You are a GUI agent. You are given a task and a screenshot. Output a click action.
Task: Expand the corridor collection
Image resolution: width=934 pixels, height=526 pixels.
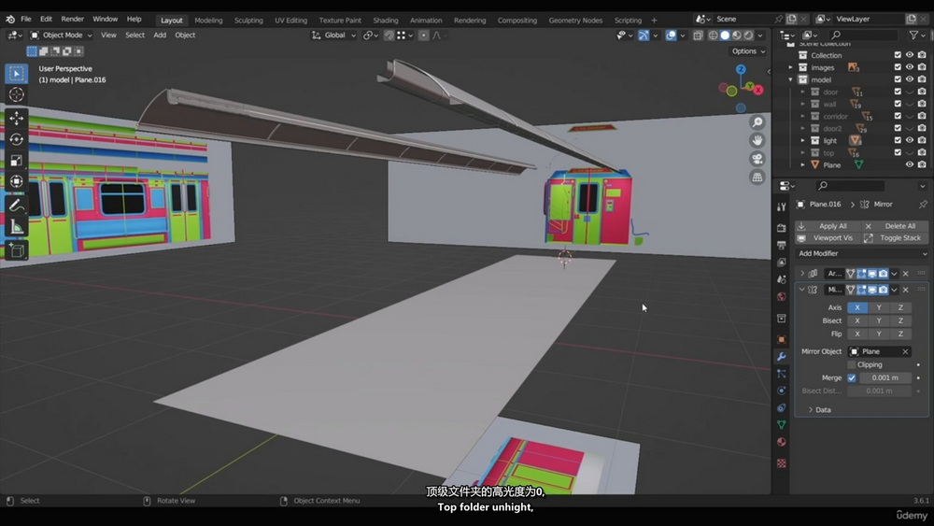pyautogui.click(x=803, y=116)
